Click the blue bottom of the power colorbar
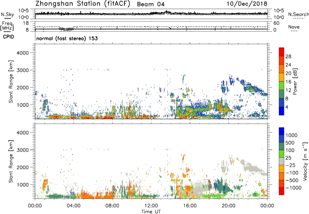Screen dimensions: 309x214 (x=282, y=111)
